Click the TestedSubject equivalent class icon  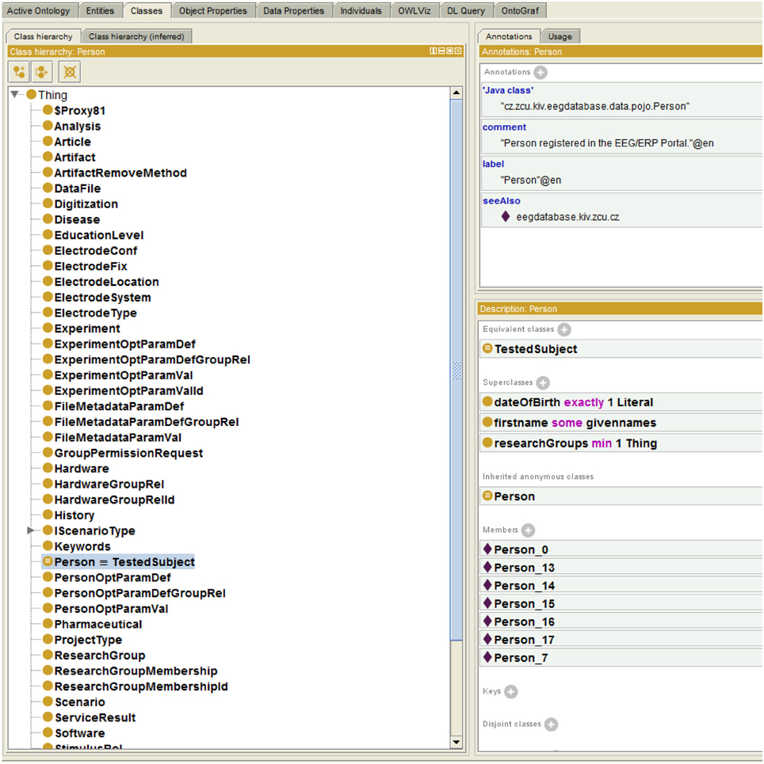487,348
